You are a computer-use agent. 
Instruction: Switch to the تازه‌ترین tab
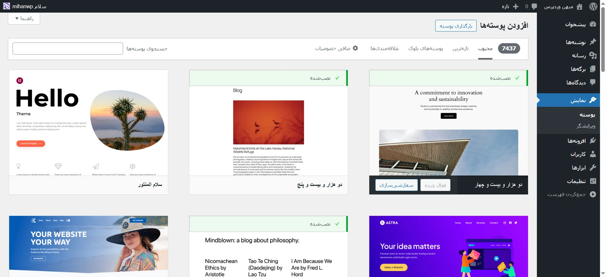(x=460, y=49)
